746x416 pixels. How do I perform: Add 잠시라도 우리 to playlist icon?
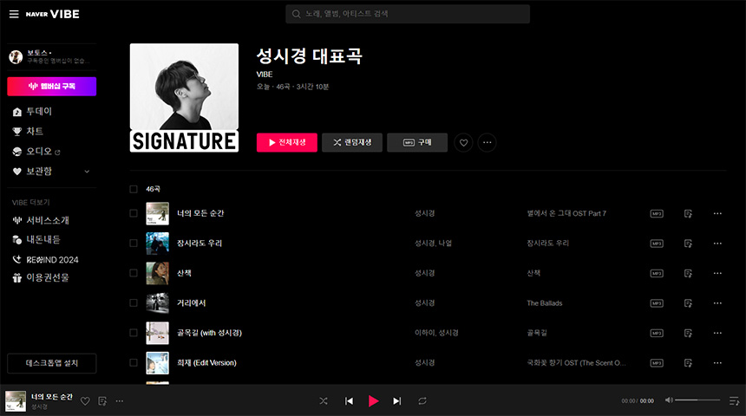(688, 244)
